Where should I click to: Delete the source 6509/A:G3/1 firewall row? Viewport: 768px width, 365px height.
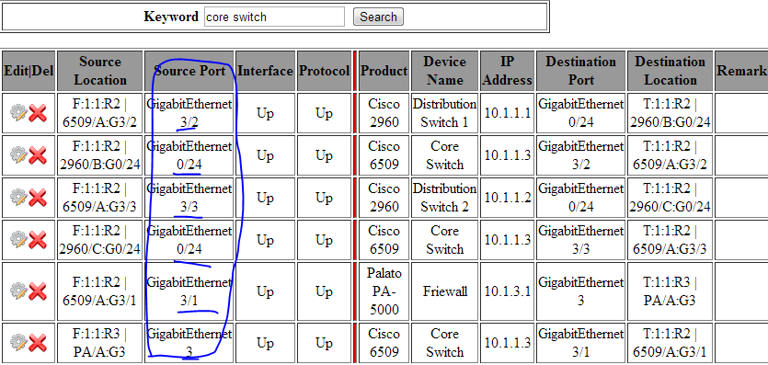38,291
